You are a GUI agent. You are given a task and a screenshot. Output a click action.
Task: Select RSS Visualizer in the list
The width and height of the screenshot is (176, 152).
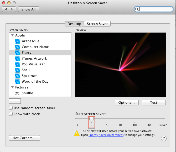click(x=40, y=64)
